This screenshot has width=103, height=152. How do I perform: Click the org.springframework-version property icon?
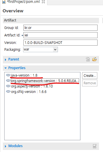tap(8, 81)
